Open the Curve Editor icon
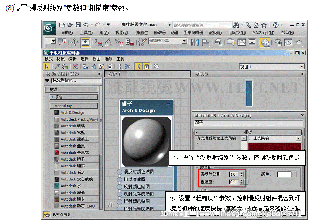This screenshot has height=222, width=315. (241, 42)
